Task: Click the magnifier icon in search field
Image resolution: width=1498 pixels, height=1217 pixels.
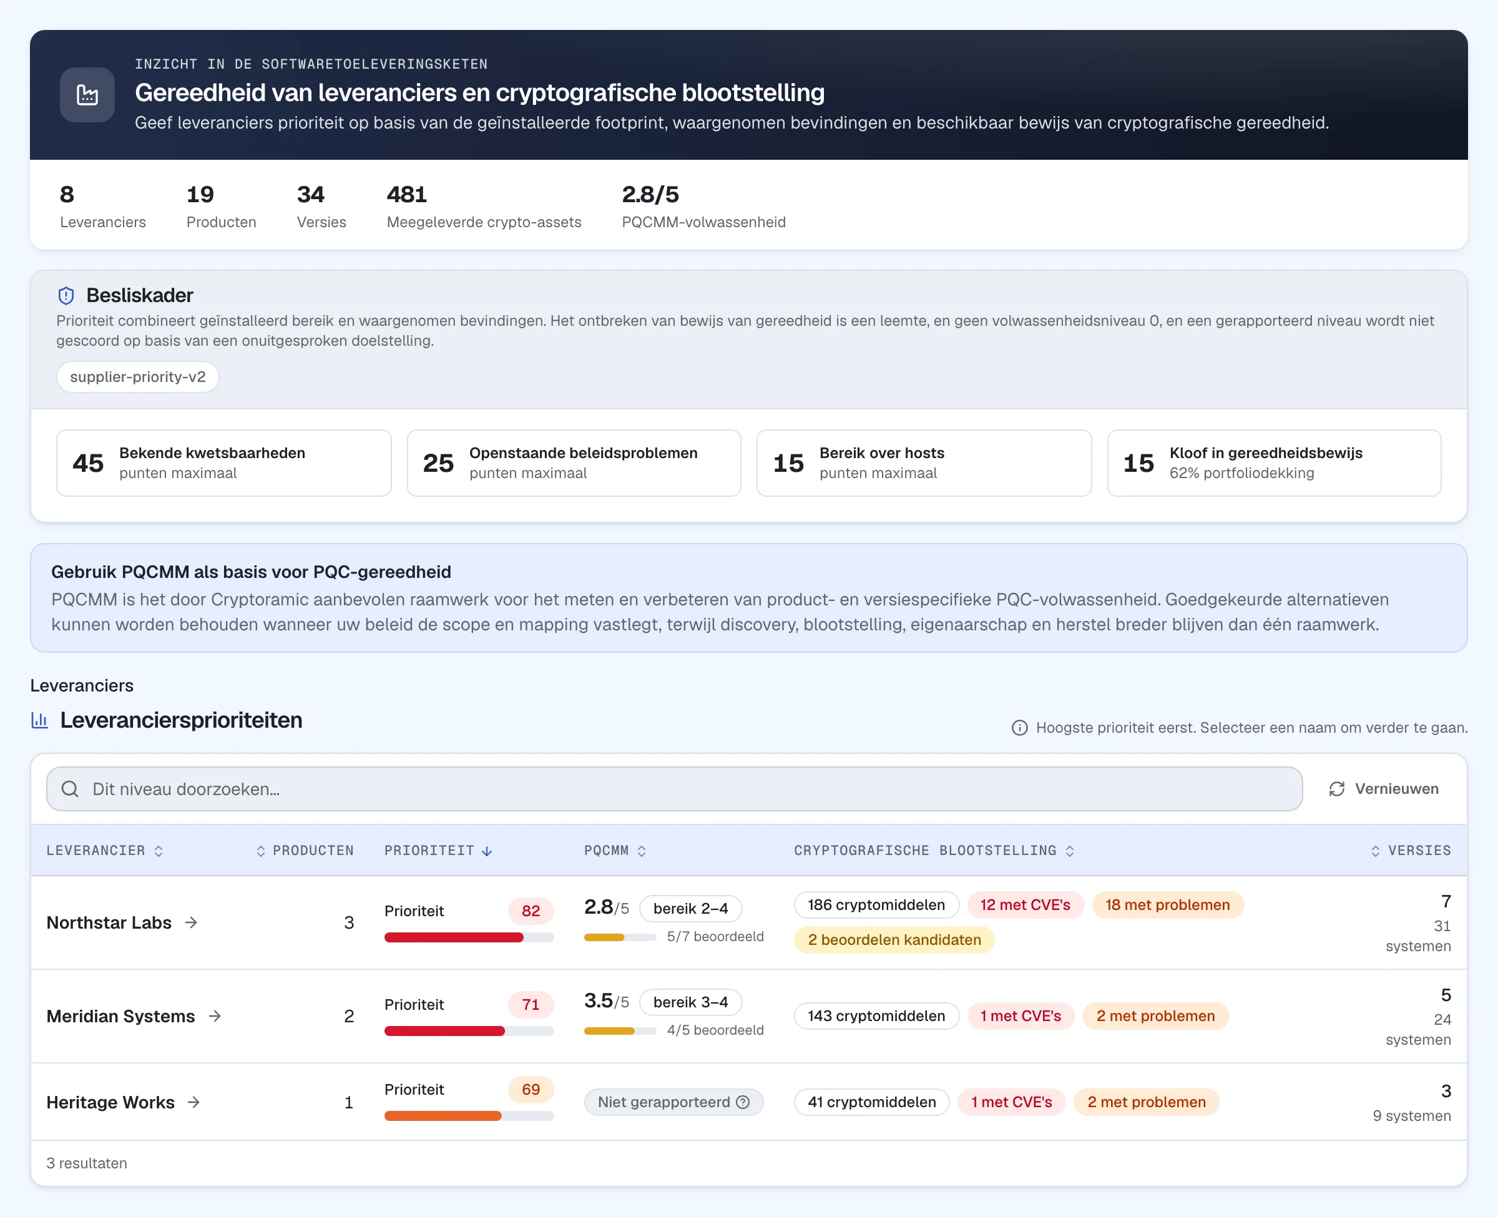Action: point(69,789)
